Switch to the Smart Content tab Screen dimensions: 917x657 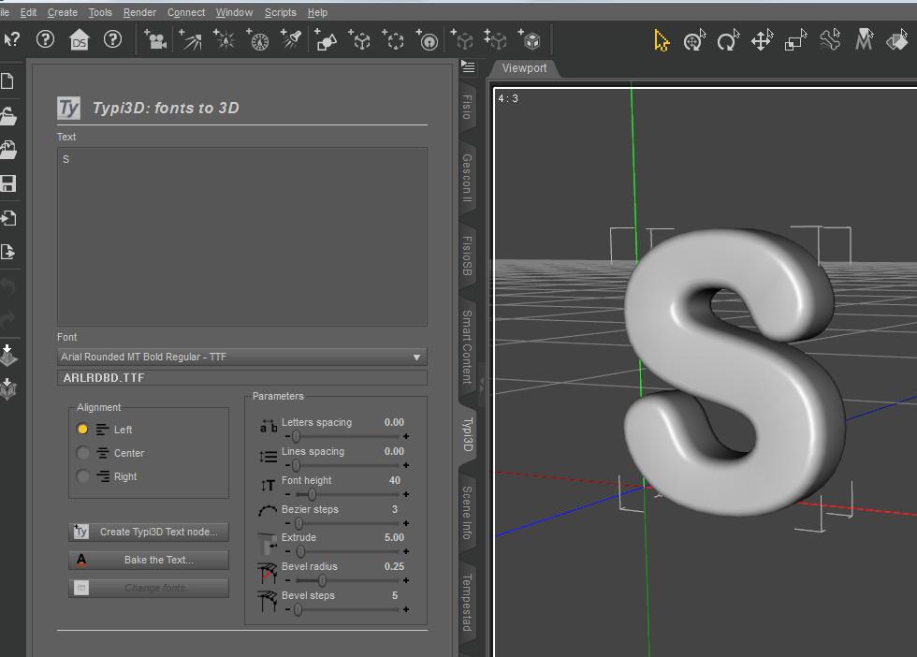click(x=467, y=346)
